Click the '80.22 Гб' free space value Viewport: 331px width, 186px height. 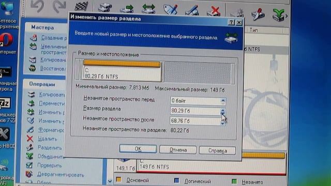(x=179, y=130)
